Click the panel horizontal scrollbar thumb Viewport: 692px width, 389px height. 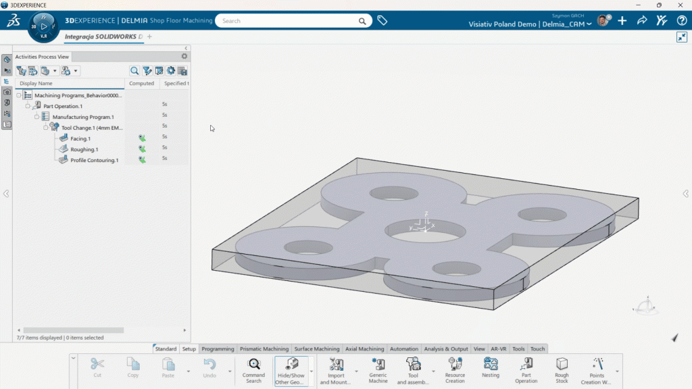point(73,330)
